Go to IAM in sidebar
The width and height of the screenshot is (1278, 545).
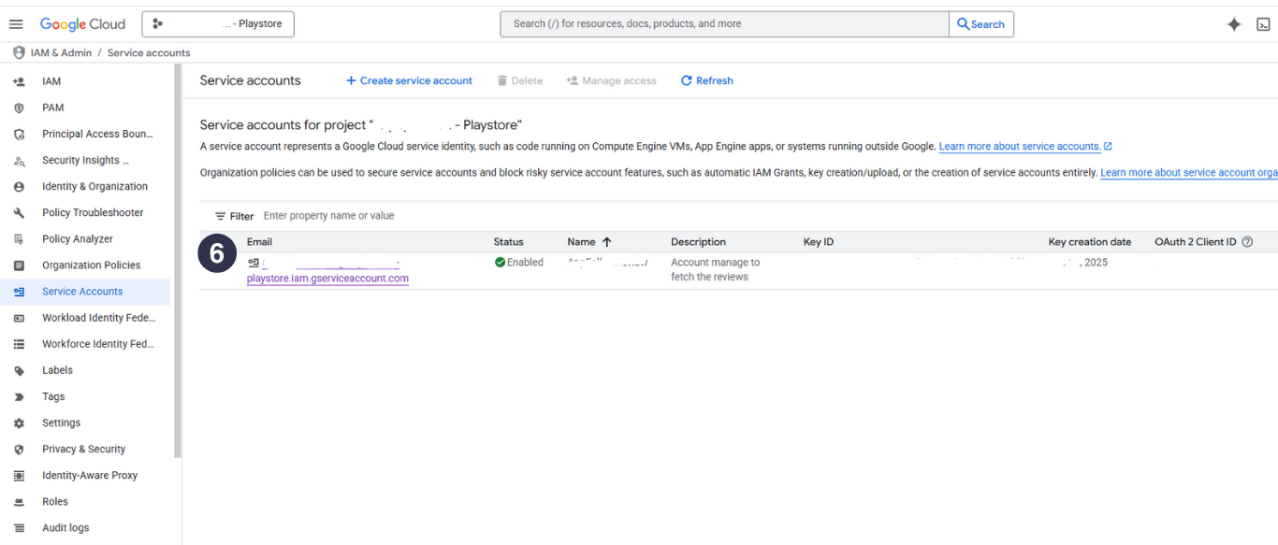point(51,81)
